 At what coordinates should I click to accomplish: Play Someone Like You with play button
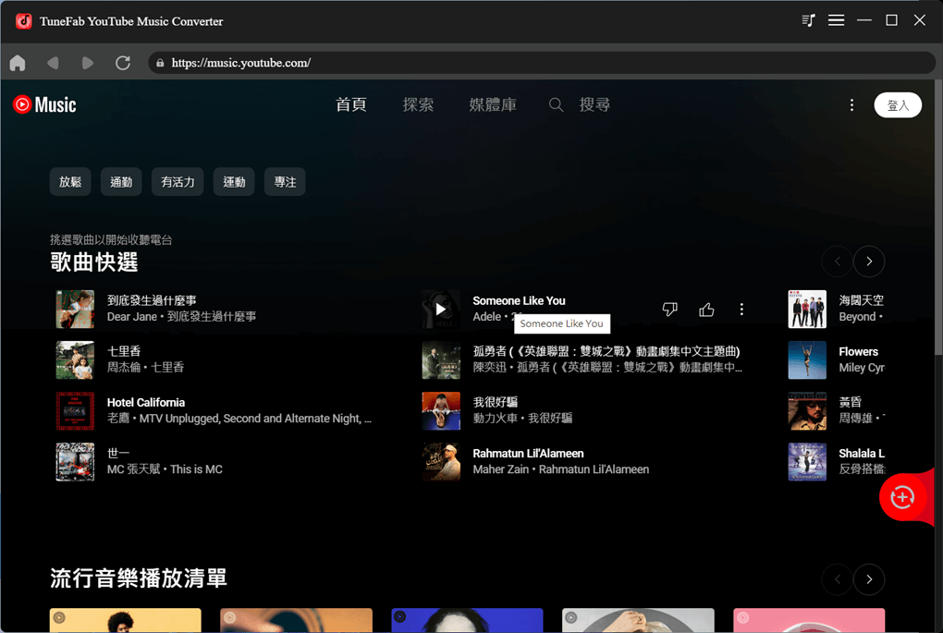[441, 309]
